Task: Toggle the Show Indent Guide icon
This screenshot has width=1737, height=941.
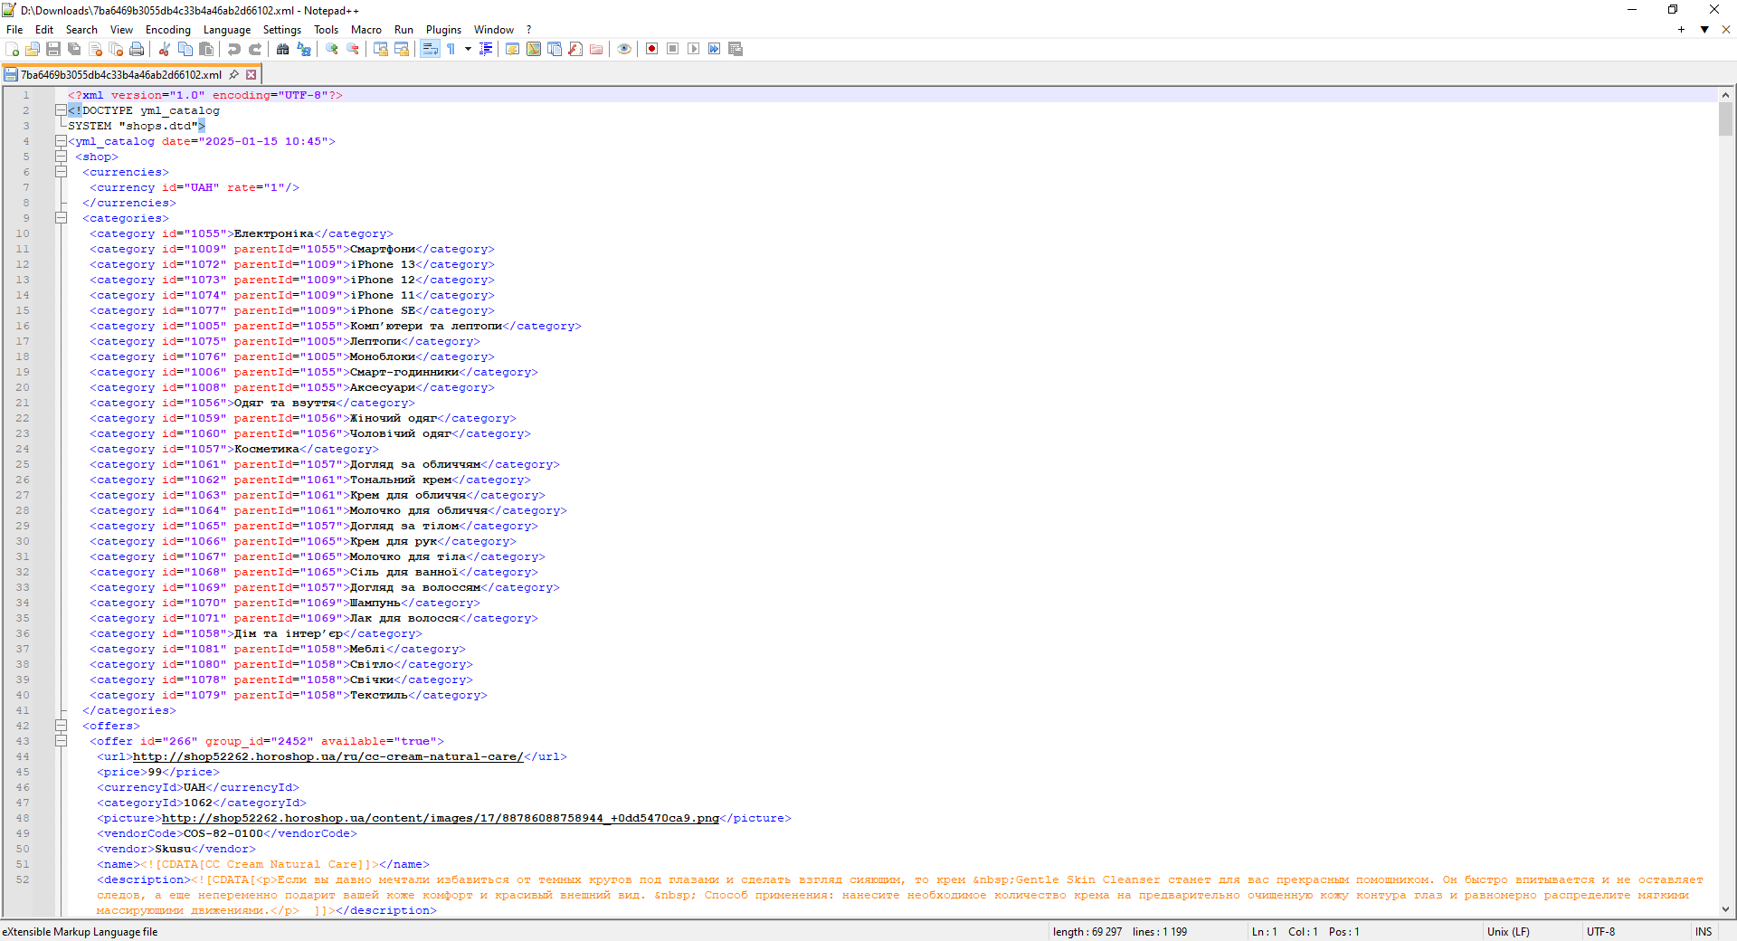Action: click(x=486, y=49)
